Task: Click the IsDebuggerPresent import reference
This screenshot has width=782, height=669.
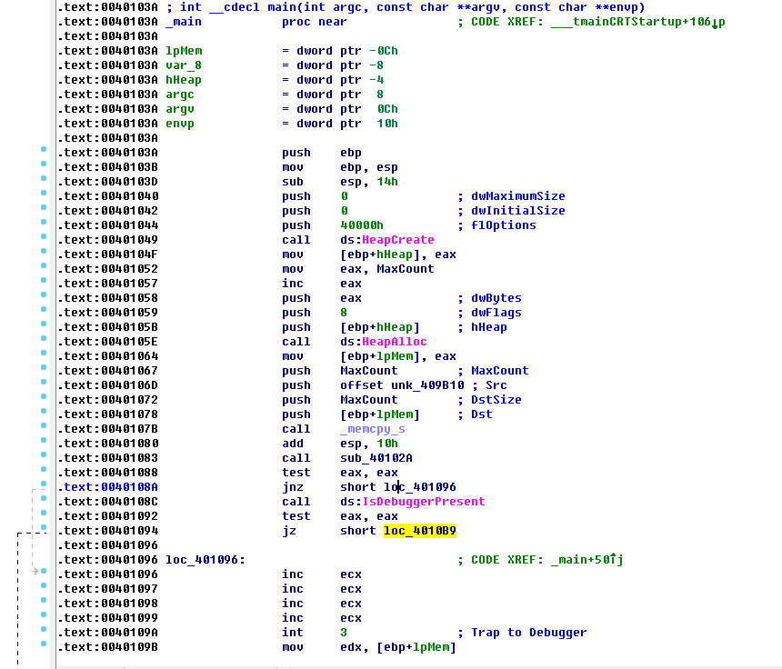Action: (x=424, y=502)
